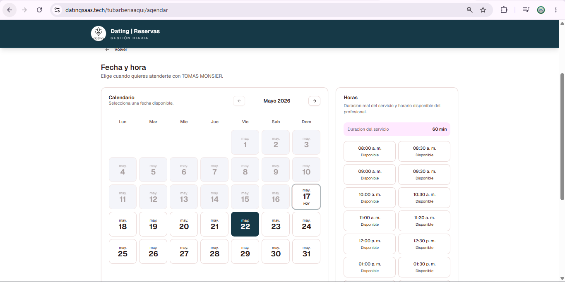The width and height of the screenshot is (565, 282).
Task: Click the selected date May 22
Action: pyautogui.click(x=245, y=224)
